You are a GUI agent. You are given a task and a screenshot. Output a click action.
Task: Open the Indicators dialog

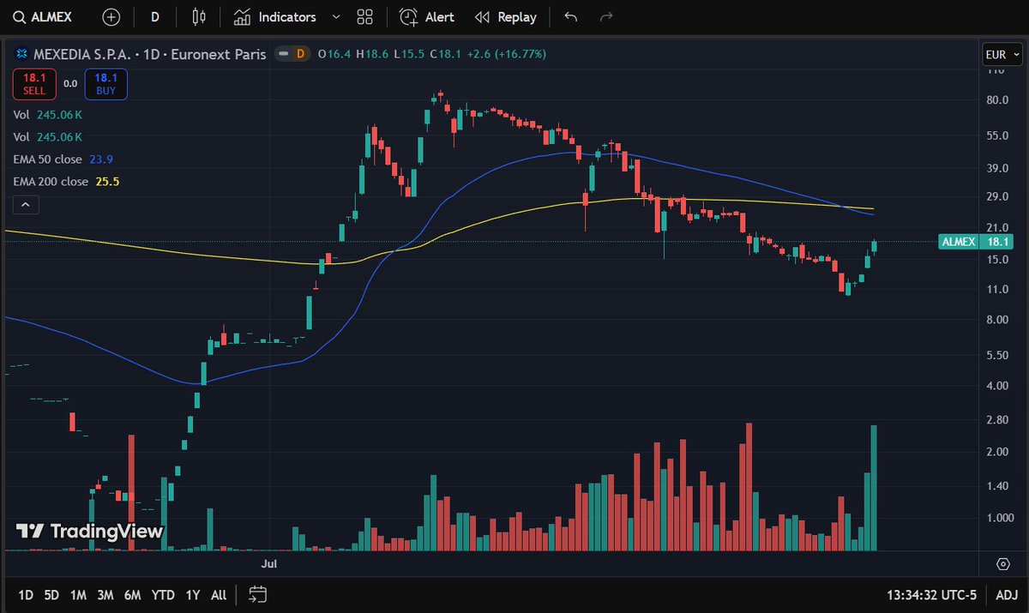(x=275, y=17)
